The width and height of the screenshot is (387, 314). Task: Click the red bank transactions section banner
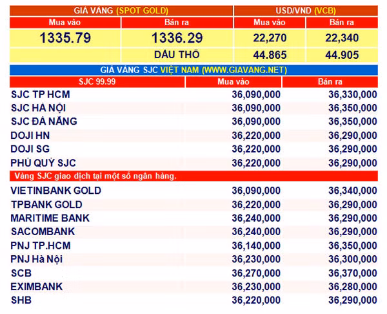193,176
